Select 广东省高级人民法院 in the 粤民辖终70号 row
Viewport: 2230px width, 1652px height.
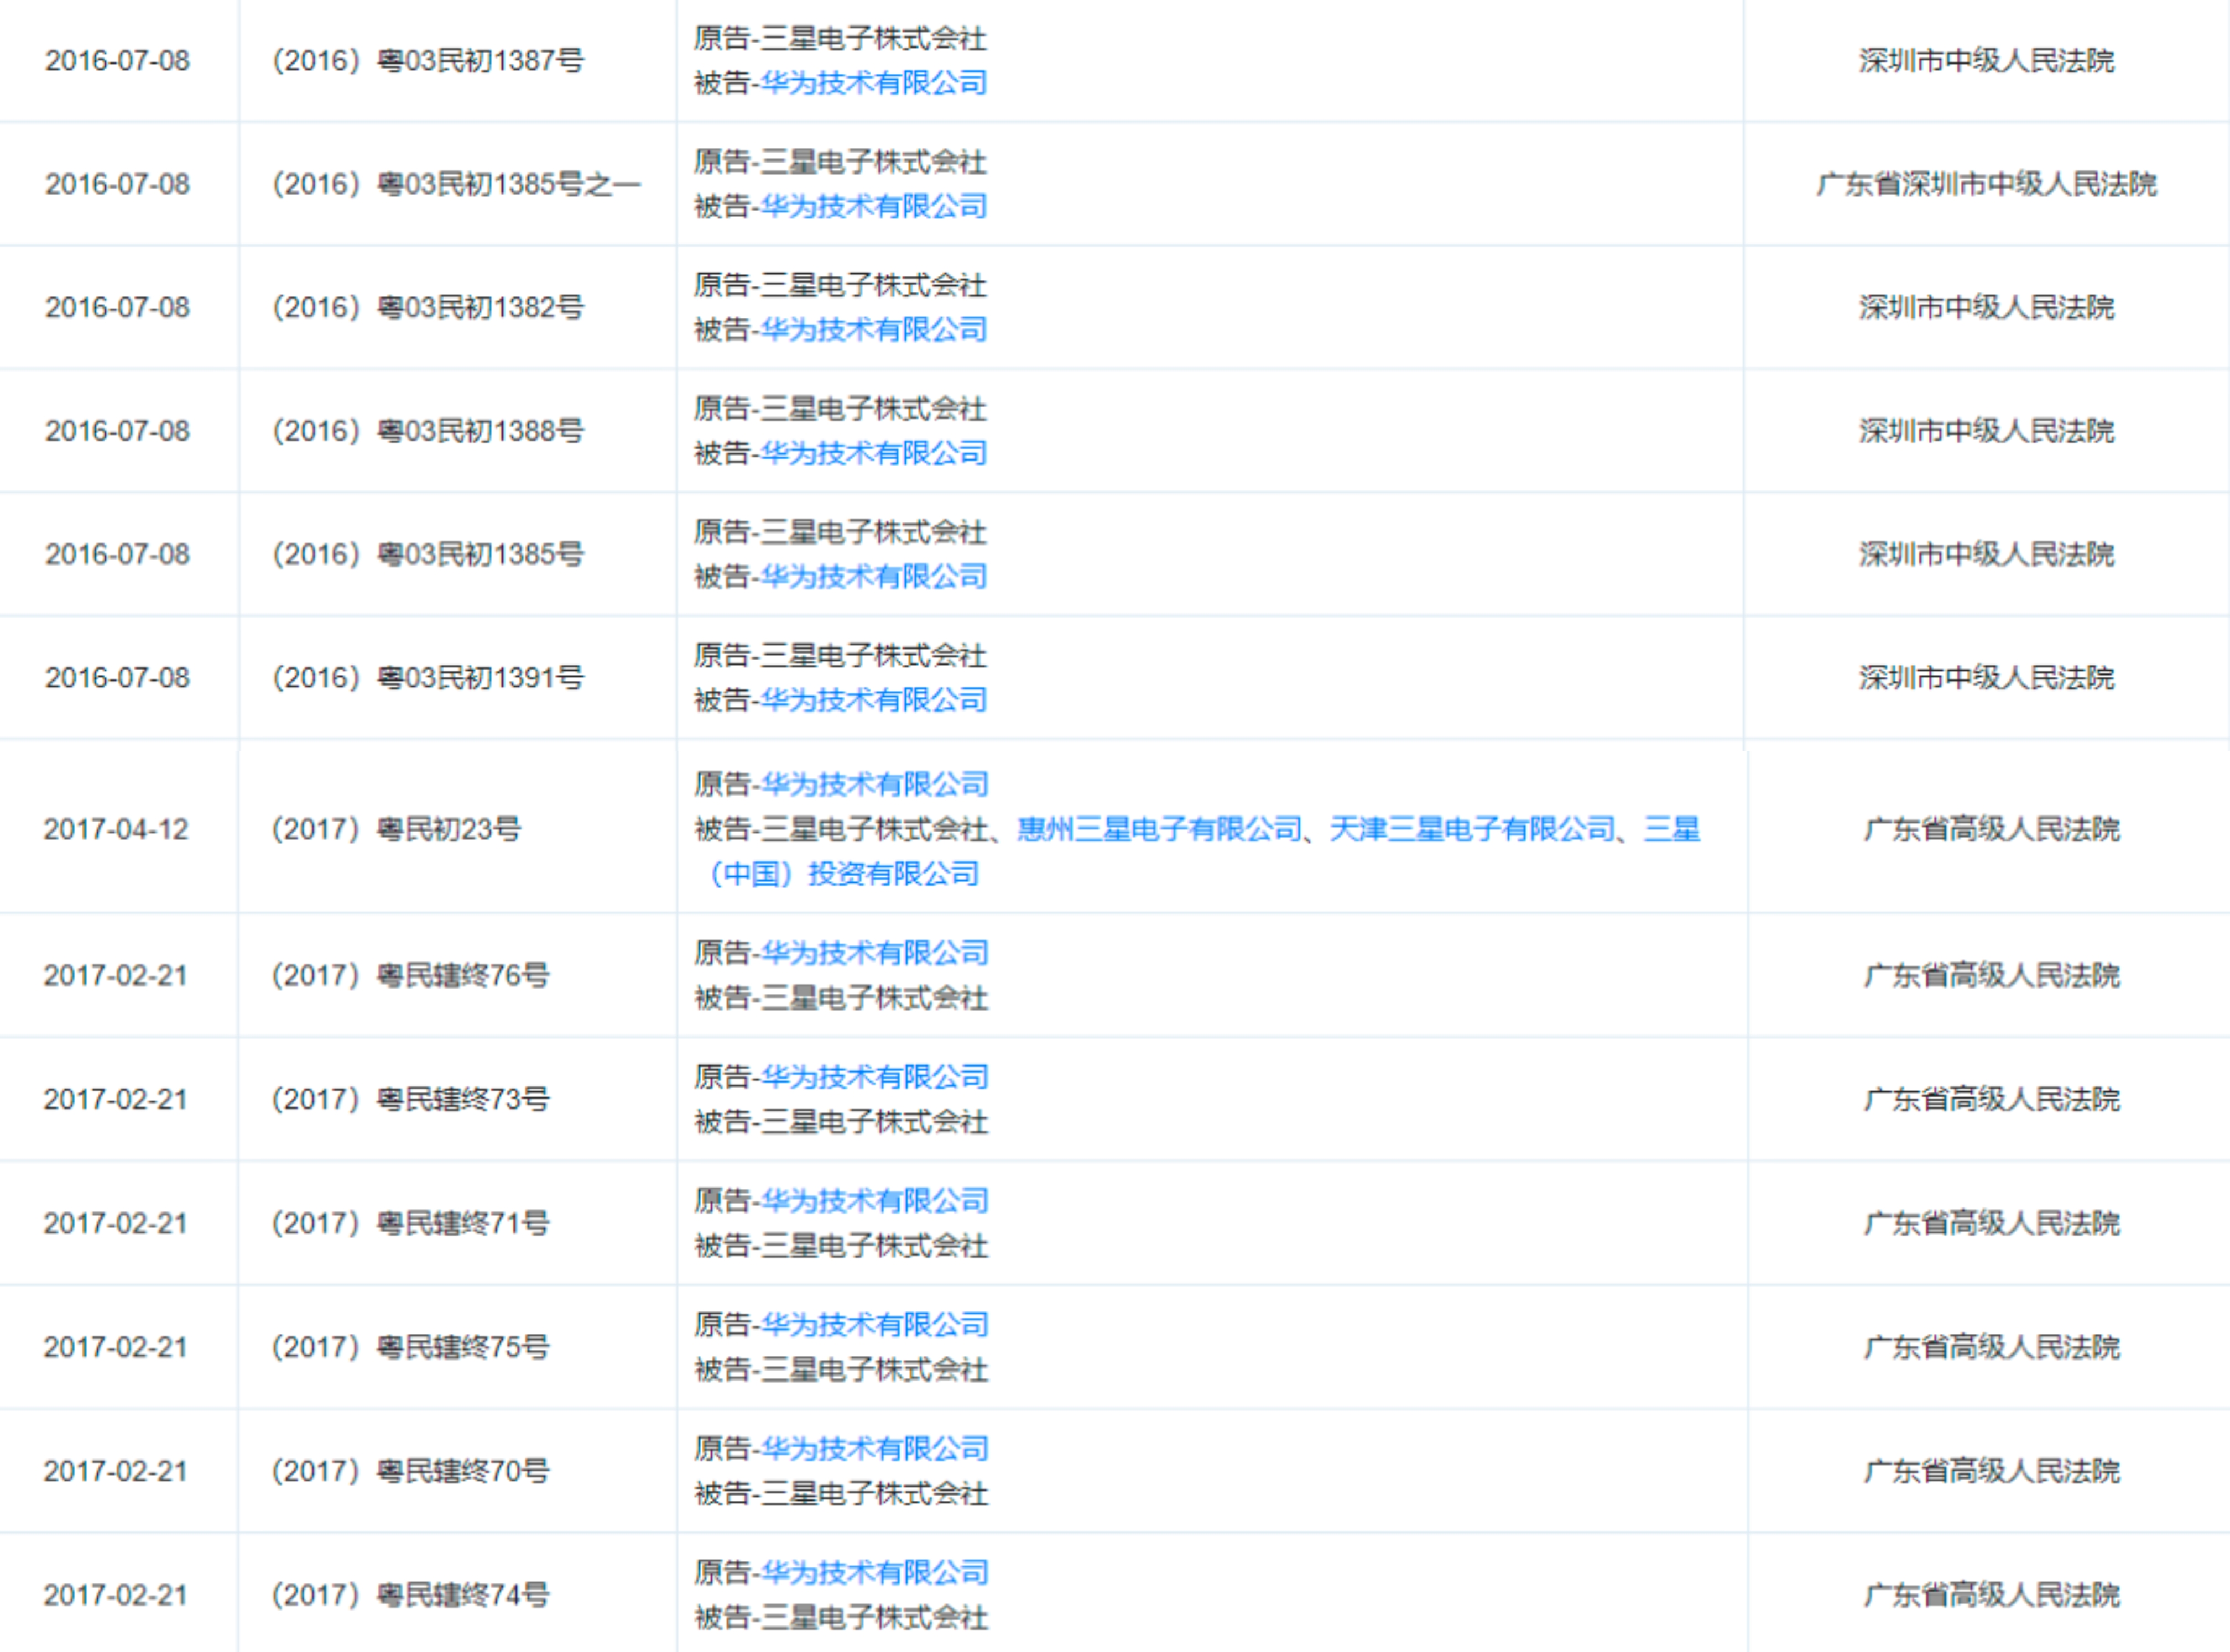[x=1992, y=1472]
